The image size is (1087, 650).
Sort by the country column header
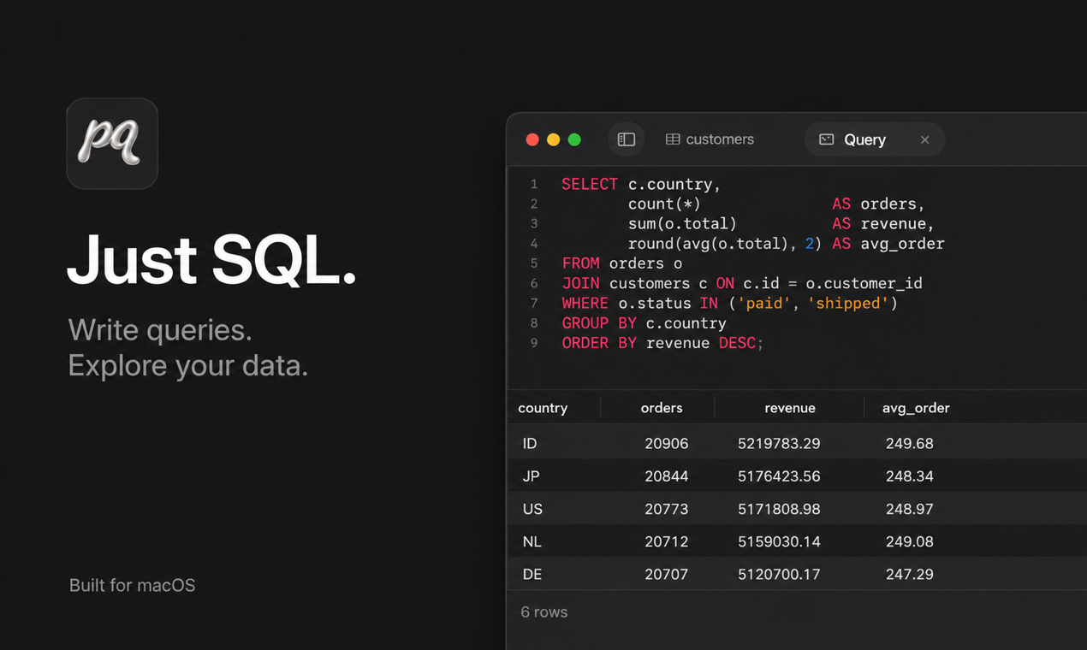tap(543, 408)
